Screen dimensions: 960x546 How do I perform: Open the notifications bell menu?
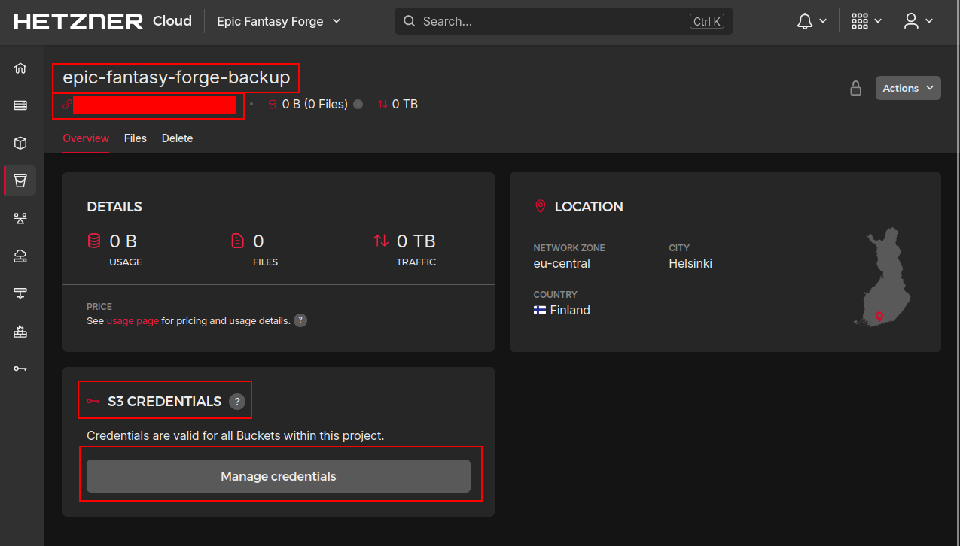tap(812, 21)
